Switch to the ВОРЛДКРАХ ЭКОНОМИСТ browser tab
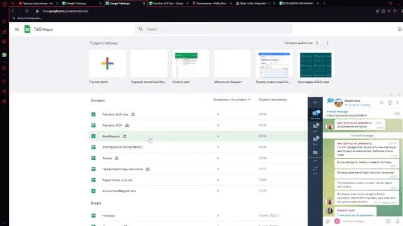Screen dimensions: 403x226 tap(299, 3)
